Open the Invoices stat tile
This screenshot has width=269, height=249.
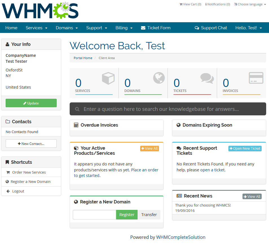click(x=242, y=83)
